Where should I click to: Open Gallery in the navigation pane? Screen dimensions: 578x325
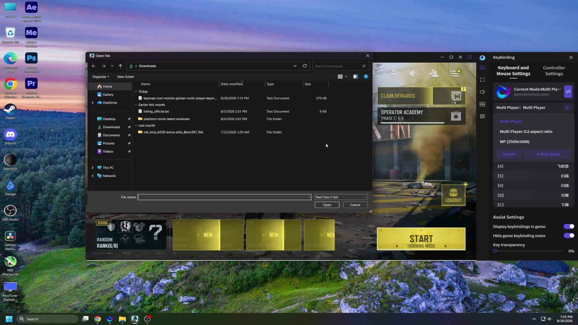tap(108, 94)
